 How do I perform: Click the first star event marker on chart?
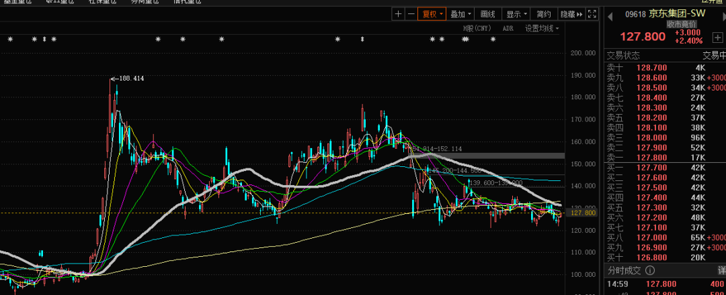[x=10, y=40]
